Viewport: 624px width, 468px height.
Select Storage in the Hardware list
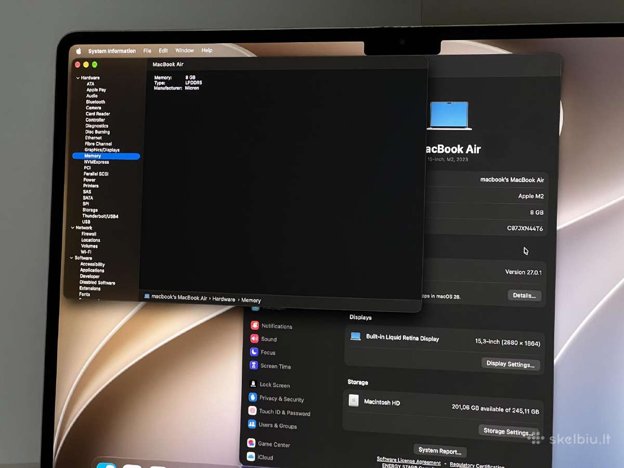point(90,210)
